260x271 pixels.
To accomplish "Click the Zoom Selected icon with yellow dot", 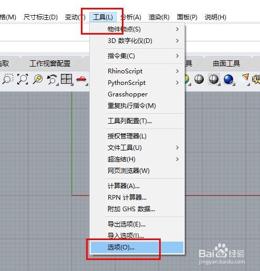I will pos(37,79).
